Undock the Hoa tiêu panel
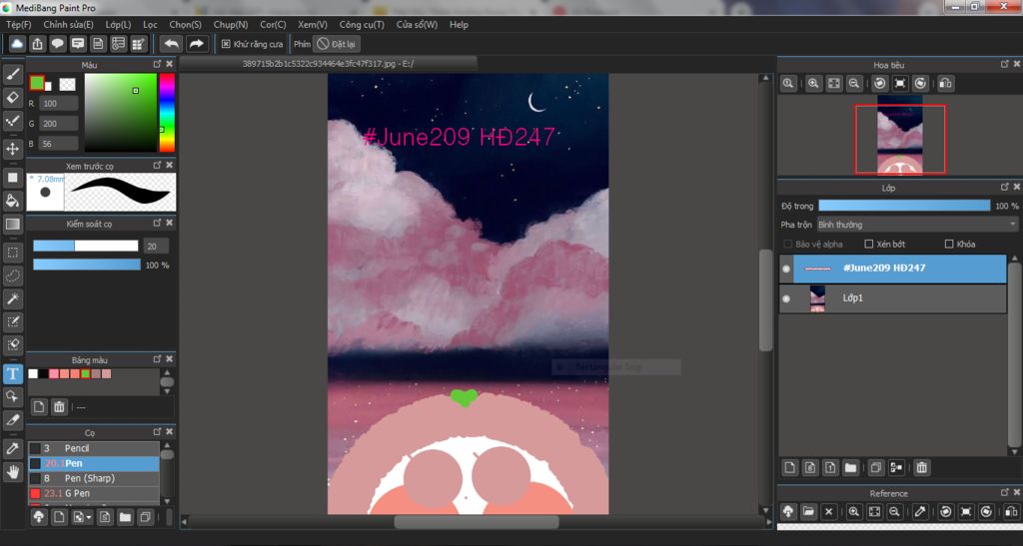This screenshot has height=546, width=1023. point(1005,64)
